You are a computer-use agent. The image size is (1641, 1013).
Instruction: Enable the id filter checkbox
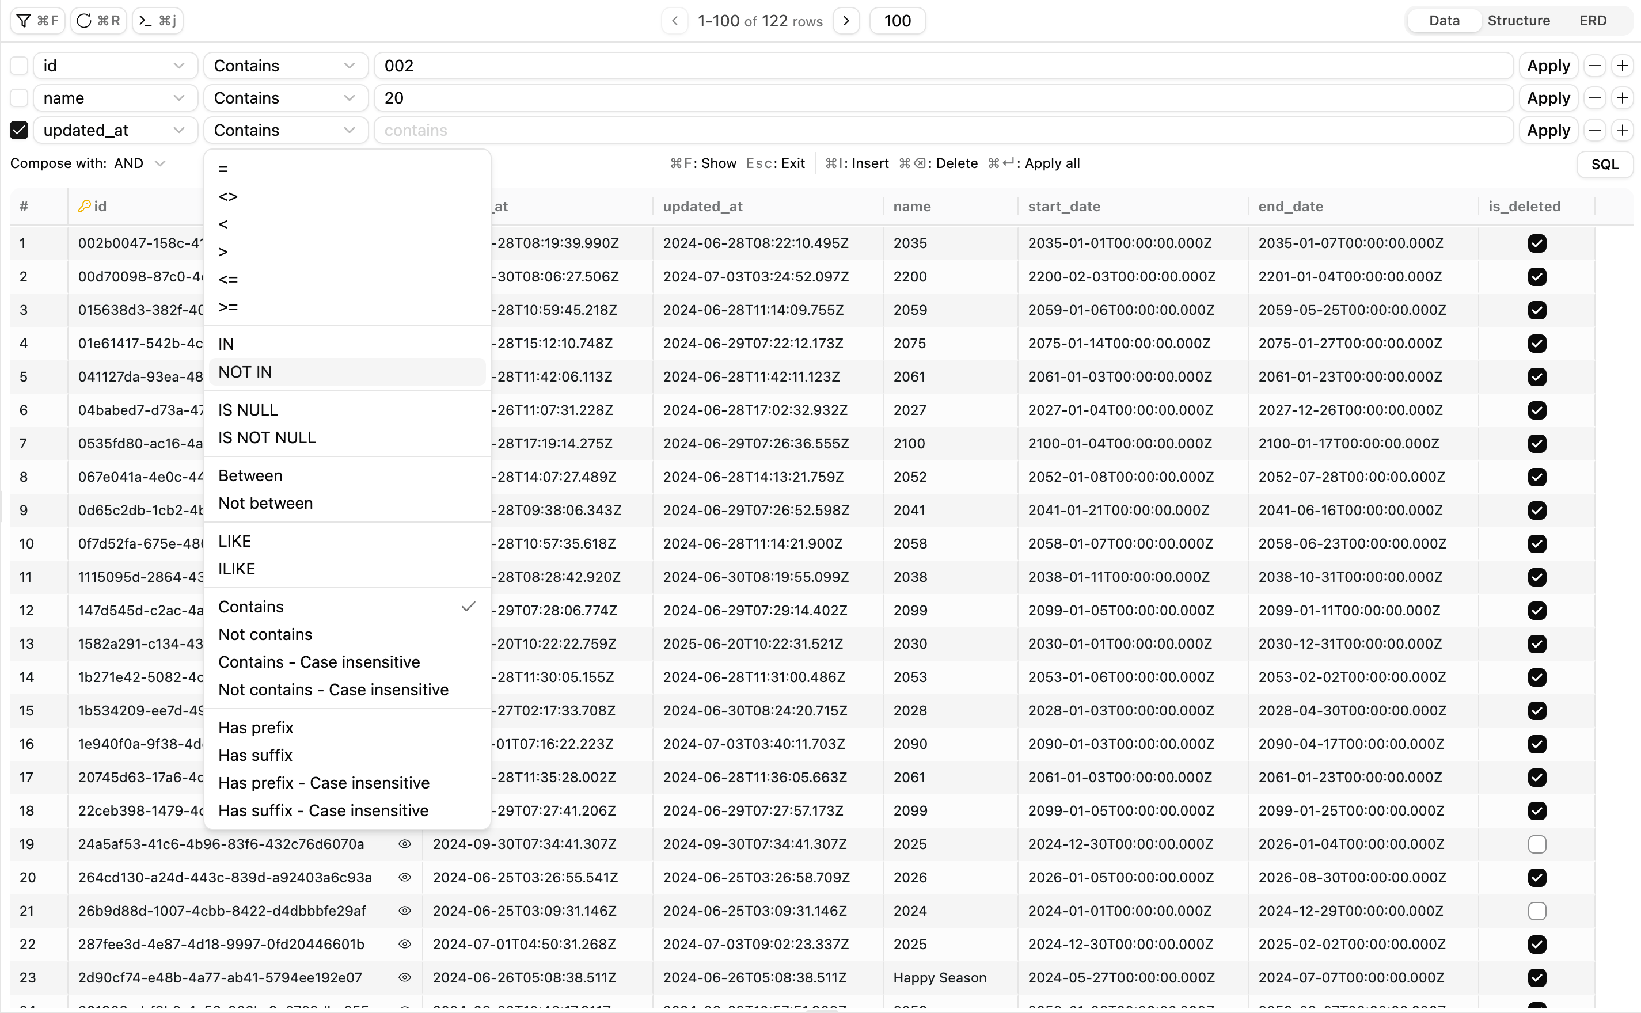coord(20,66)
